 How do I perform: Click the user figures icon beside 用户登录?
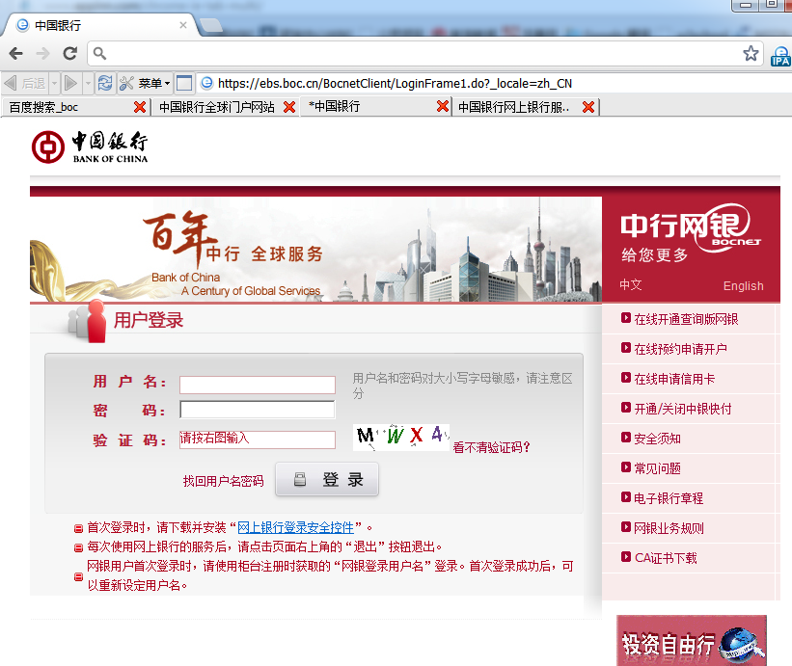(87, 321)
